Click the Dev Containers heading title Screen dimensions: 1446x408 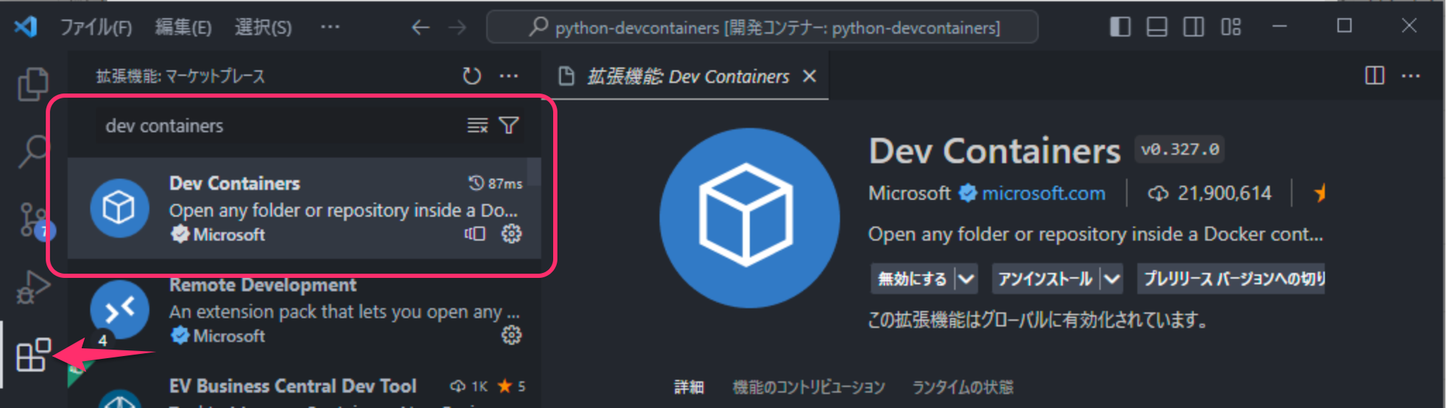tap(995, 151)
